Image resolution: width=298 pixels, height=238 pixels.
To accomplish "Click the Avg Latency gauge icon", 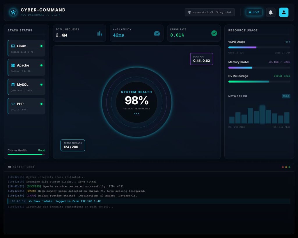I will 157,33.
